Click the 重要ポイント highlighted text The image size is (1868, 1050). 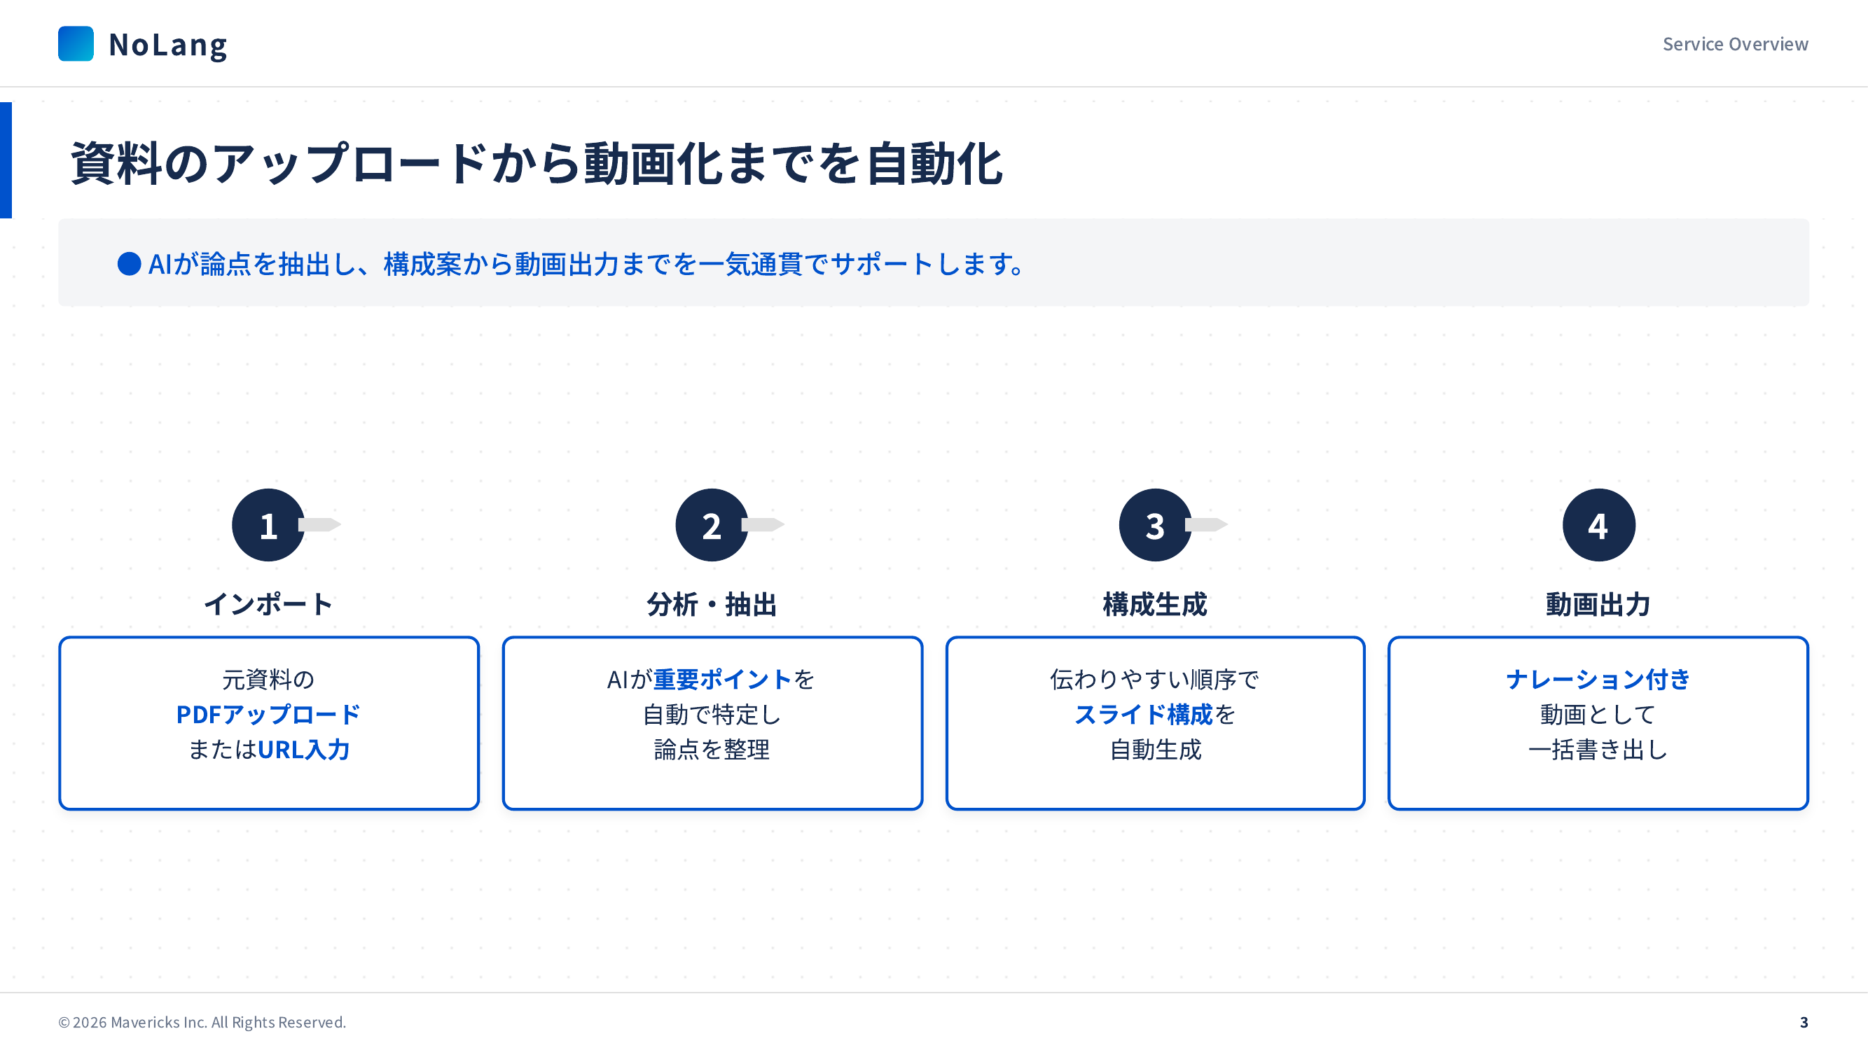point(722,679)
